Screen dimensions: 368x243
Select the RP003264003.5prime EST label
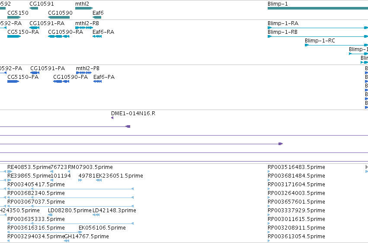[x=296, y=193]
